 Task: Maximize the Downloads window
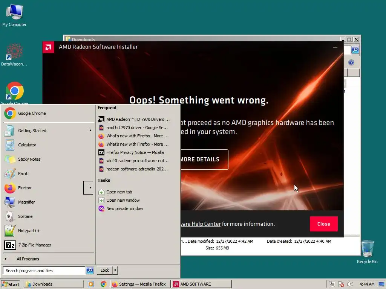tap(349, 39)
